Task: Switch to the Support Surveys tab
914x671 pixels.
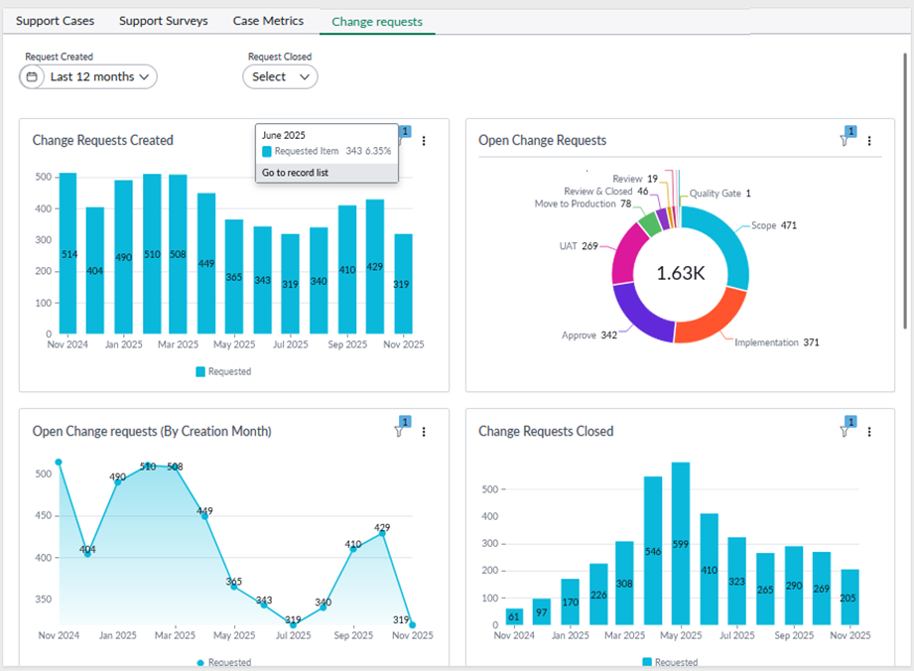Action: (163, 21)
